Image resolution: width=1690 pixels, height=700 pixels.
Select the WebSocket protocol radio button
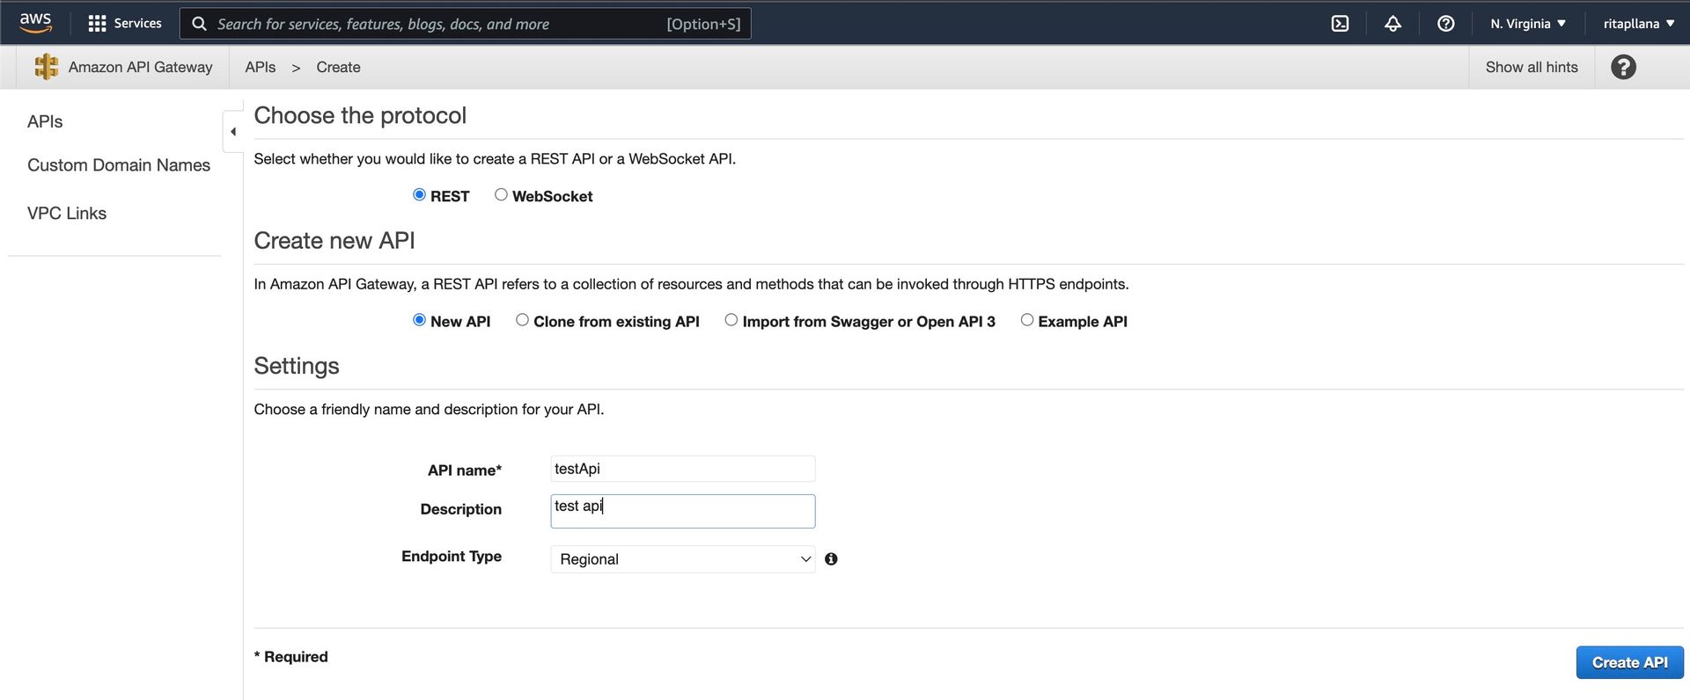(x=501, y=194)
